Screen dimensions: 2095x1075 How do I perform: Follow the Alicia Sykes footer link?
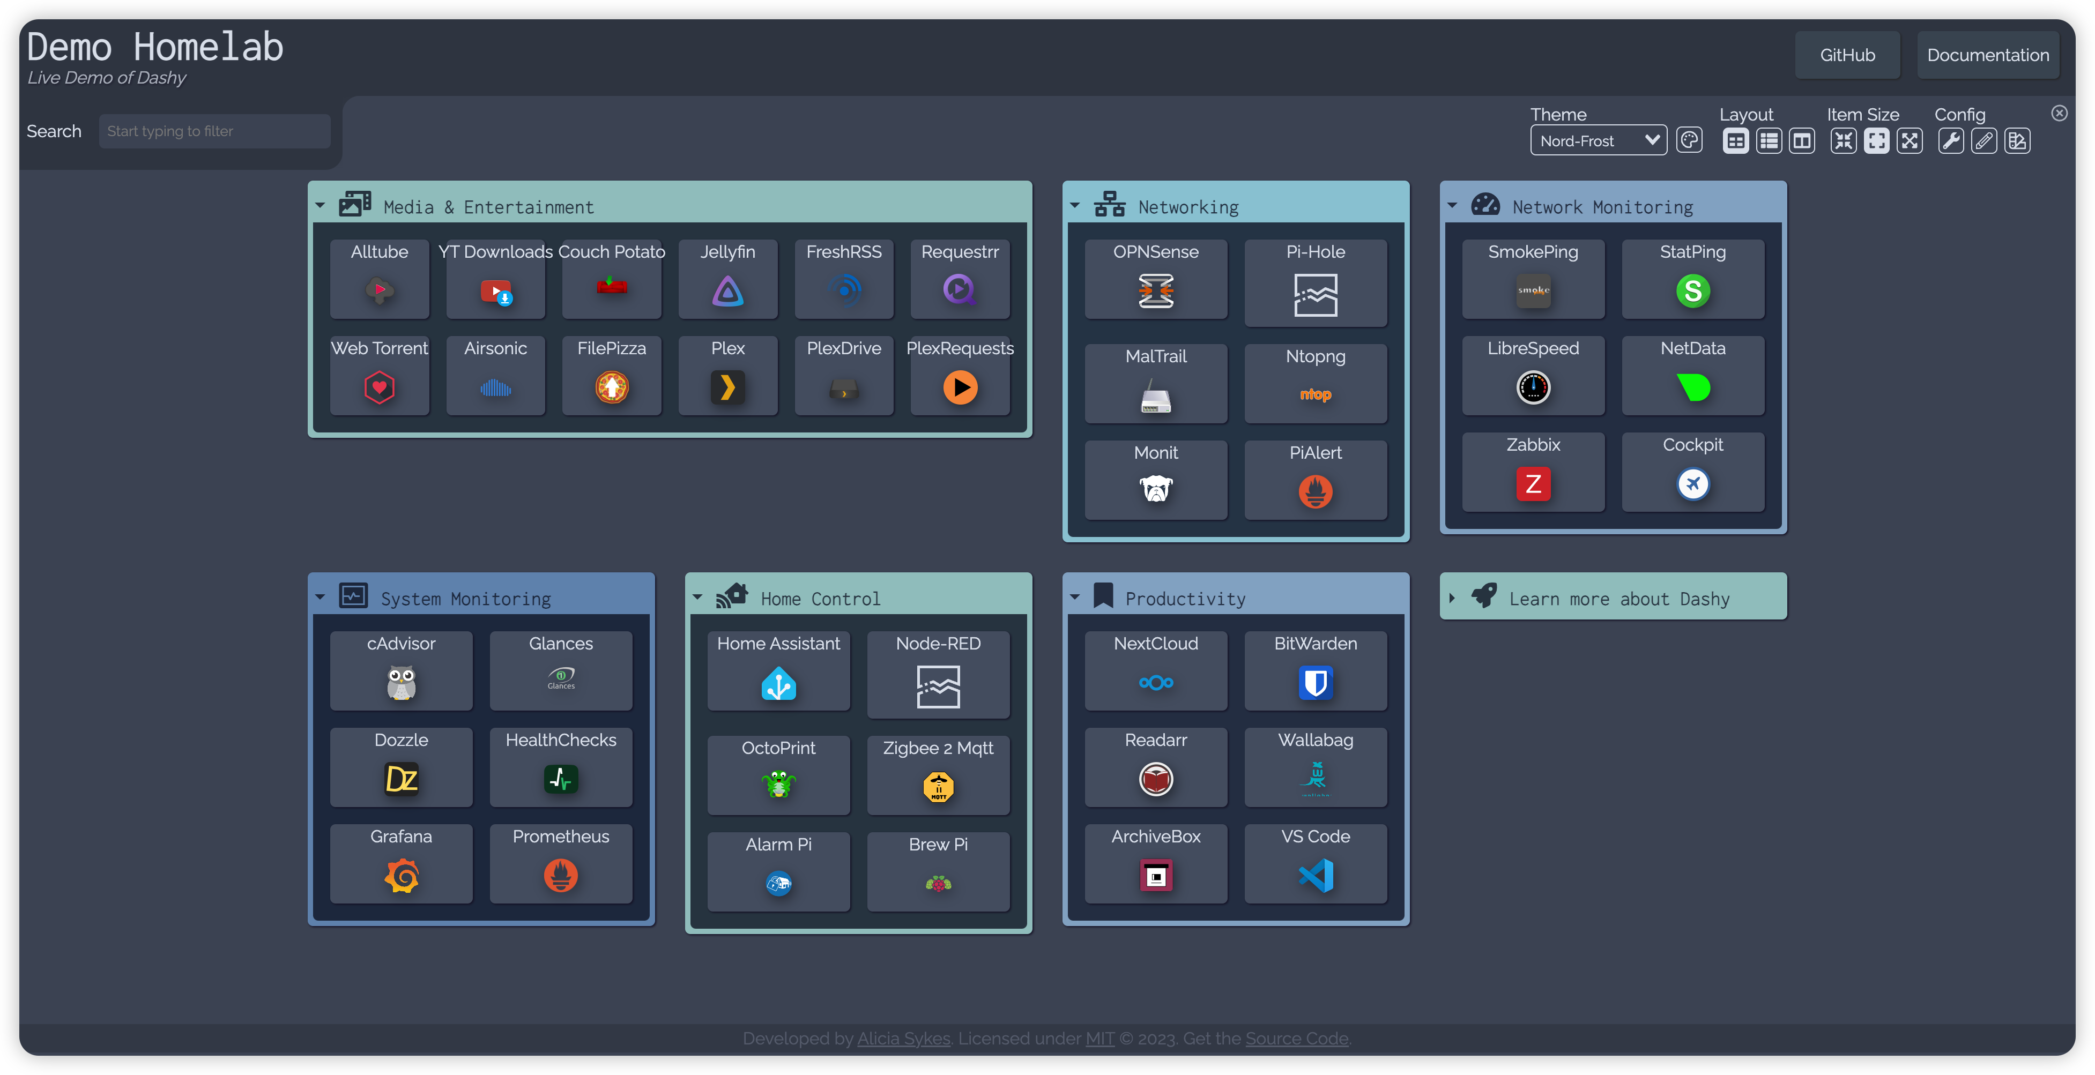903,1039
